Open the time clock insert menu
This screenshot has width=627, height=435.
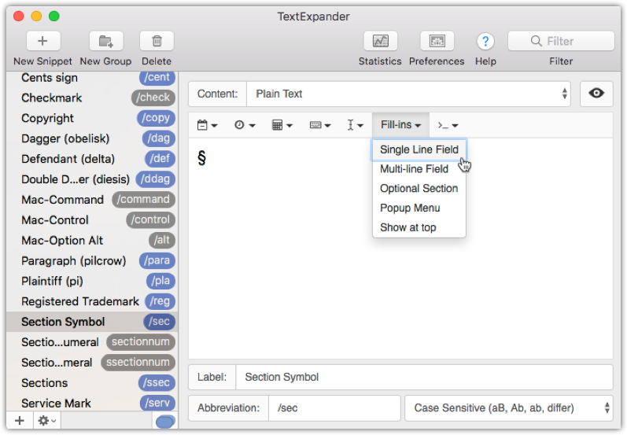click(x=245, y=125)
